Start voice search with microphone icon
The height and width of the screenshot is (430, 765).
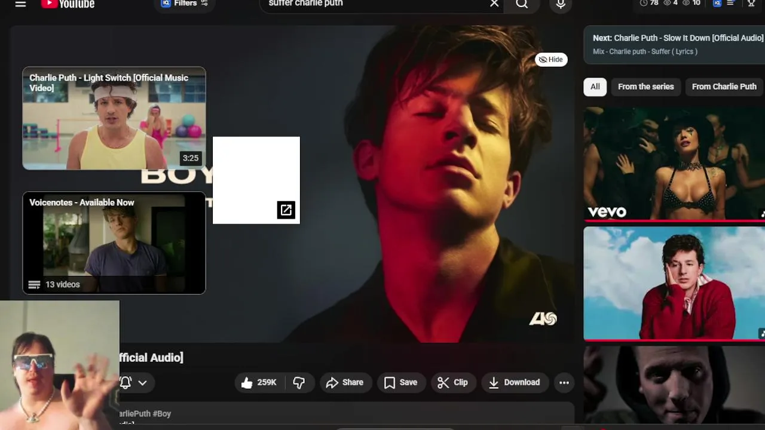(x=561, y=4)
